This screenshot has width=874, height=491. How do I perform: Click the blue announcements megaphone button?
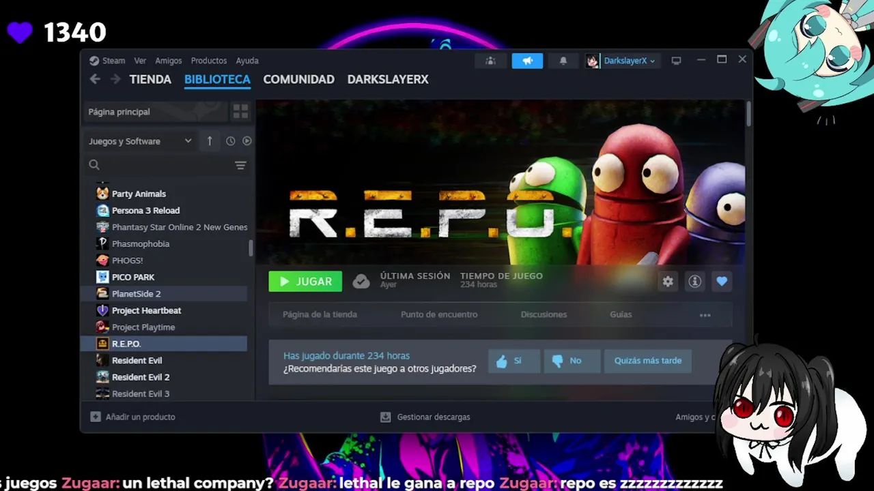527,61
